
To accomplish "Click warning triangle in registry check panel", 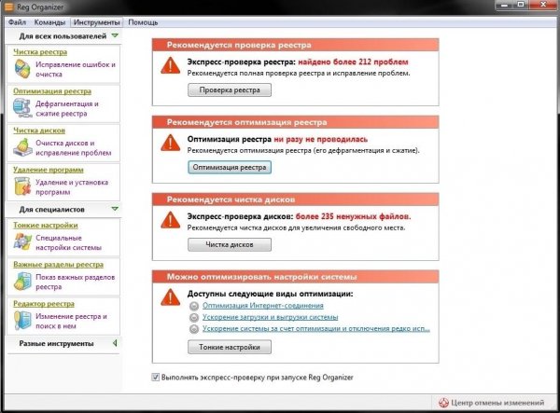I will point(171,66).
